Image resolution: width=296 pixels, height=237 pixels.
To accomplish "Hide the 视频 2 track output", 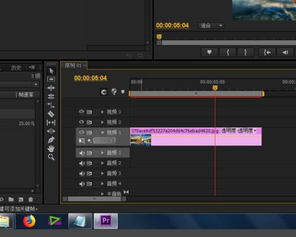I will point(82,122).
